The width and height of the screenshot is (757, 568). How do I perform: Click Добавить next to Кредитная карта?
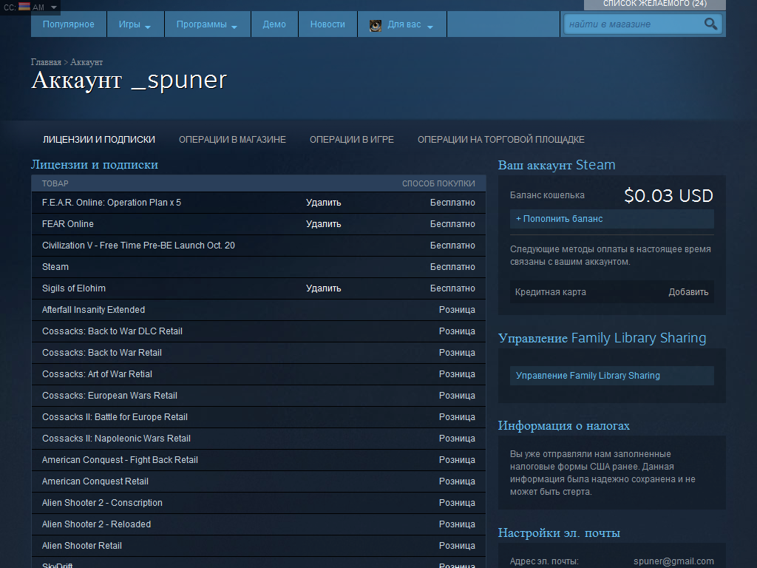tap(688, 291)
